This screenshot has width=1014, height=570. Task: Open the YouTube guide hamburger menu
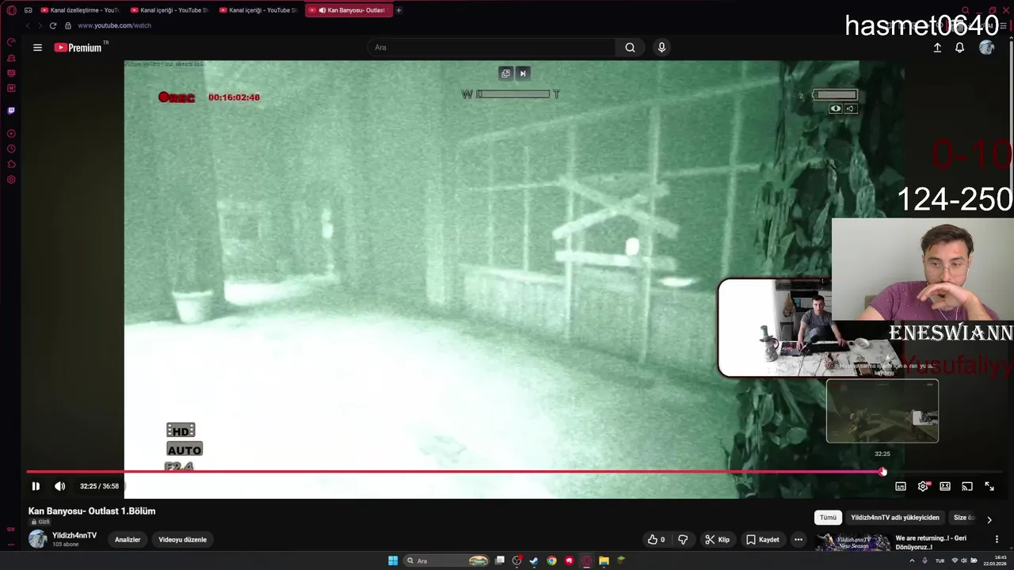point(37,47)
